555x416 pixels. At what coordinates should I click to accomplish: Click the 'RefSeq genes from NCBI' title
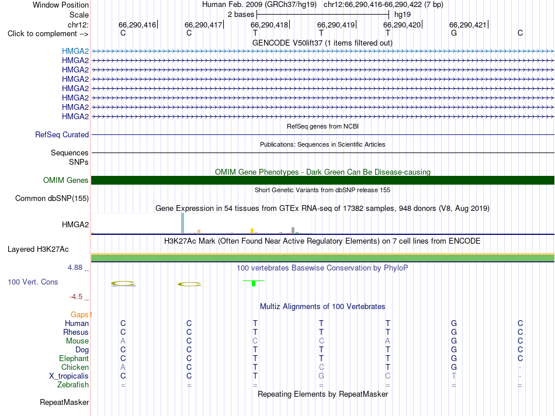pyautogui.click(x=322, y=126)
